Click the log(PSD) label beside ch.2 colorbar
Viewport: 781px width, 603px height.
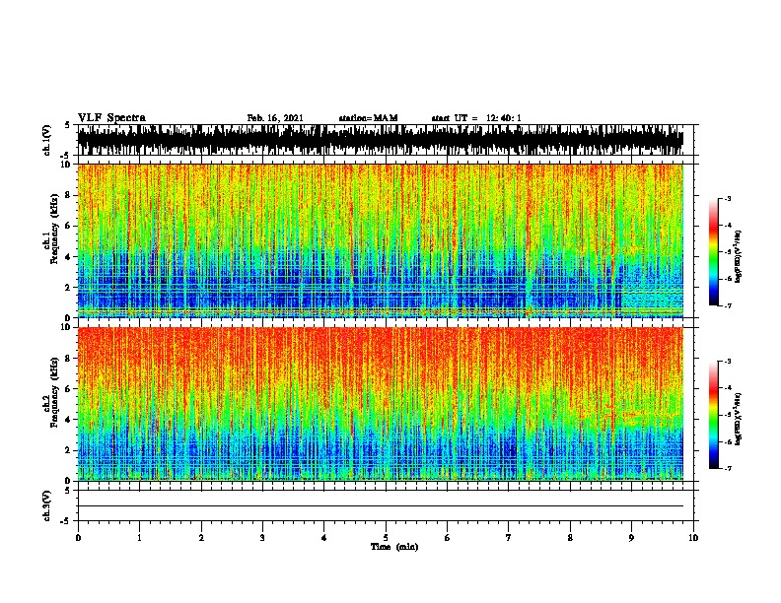click(x=739, y=419)
